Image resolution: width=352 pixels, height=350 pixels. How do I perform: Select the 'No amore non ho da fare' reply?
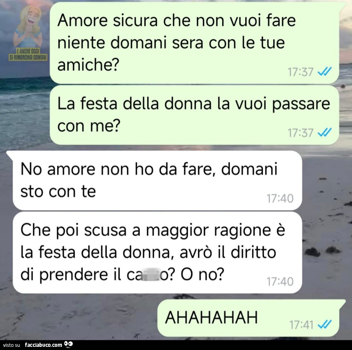coord(157,180)
